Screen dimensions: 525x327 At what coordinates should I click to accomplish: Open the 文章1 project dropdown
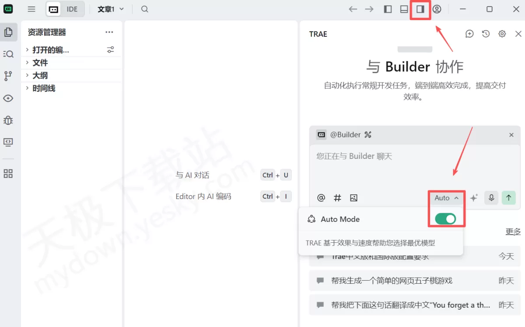111,9
